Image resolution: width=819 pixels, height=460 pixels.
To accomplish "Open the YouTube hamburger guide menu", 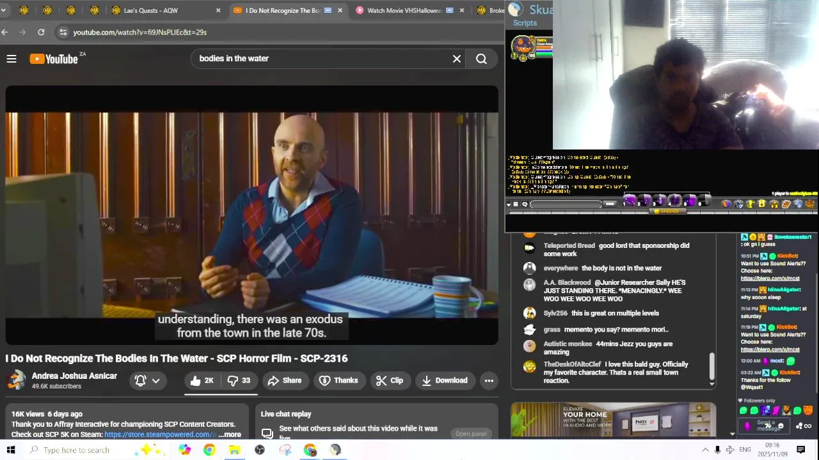I will (12, 59).
